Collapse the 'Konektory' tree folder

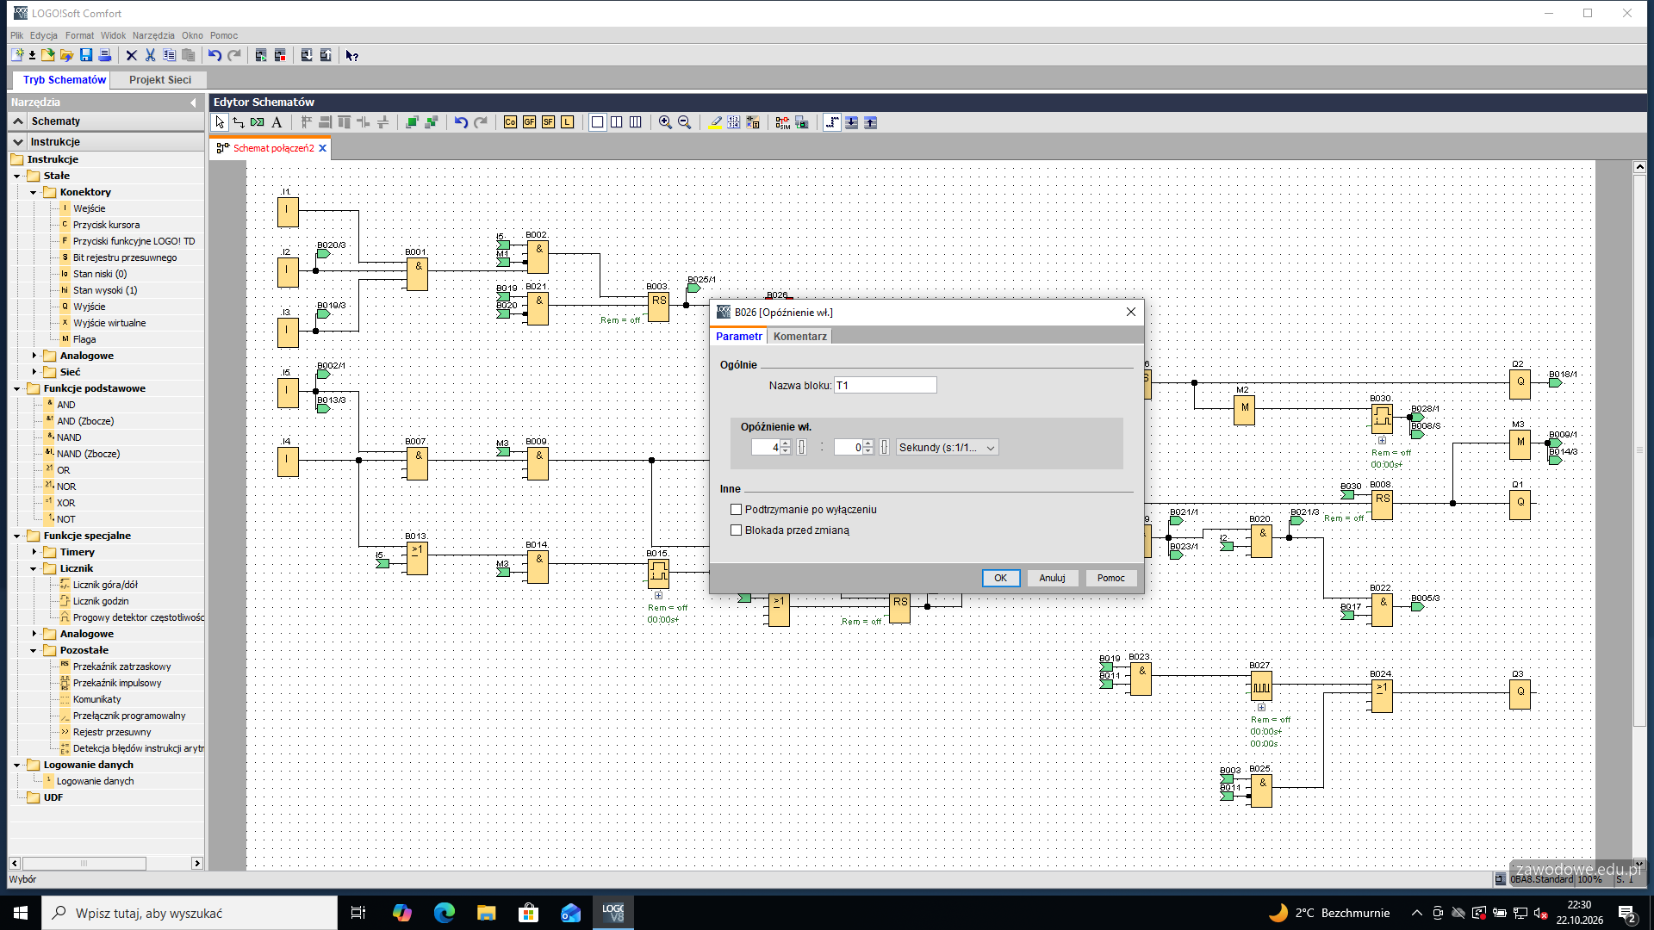pyautogui.click(x=34, y=192)
